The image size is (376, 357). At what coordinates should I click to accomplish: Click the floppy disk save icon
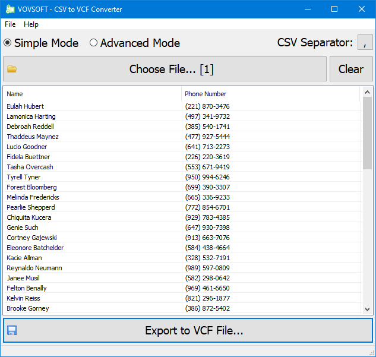coord(12,330)
